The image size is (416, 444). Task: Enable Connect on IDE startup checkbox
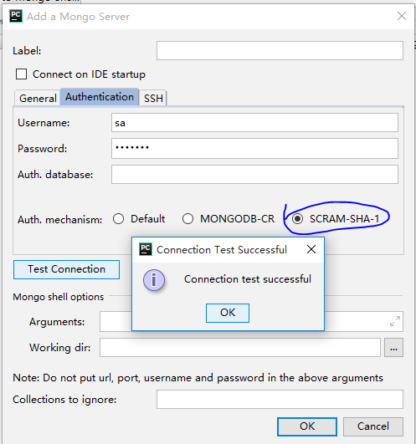tap(21, 74)
